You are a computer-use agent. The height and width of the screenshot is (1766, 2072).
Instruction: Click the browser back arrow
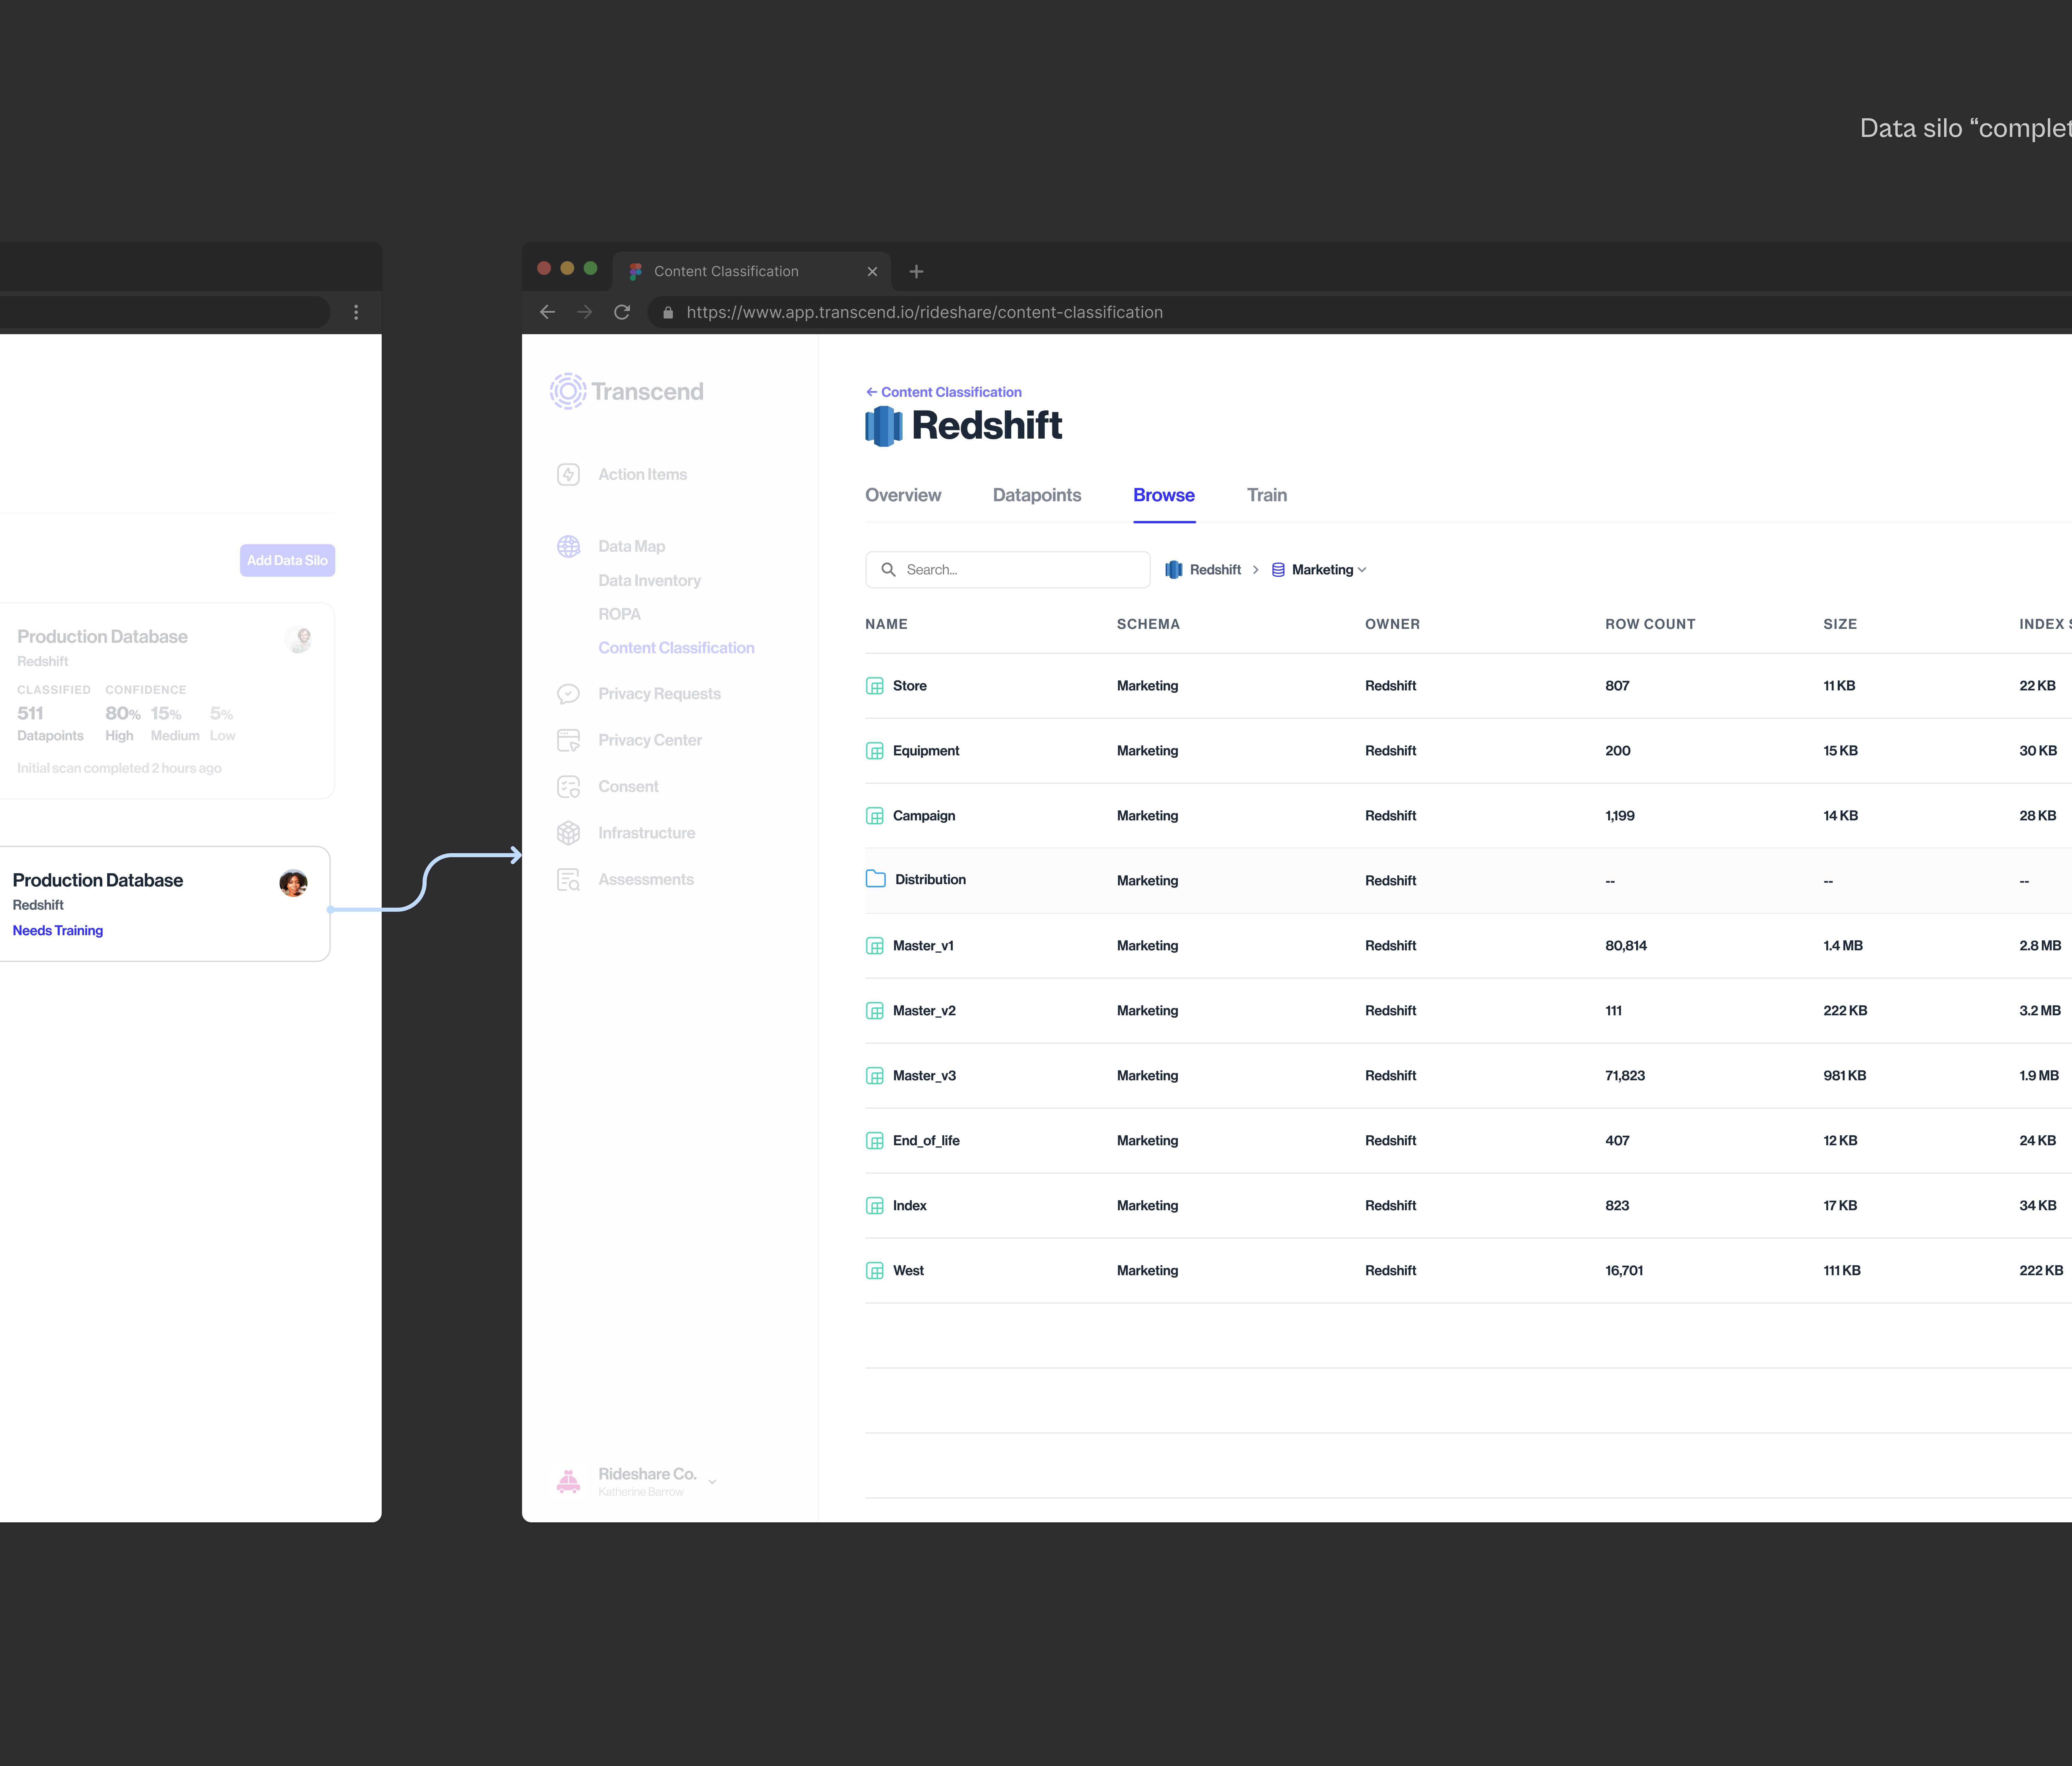[x=547, y=312]
